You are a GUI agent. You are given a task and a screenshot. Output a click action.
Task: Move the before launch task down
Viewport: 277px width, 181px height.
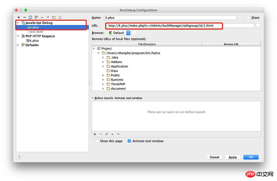coord(118,134)
